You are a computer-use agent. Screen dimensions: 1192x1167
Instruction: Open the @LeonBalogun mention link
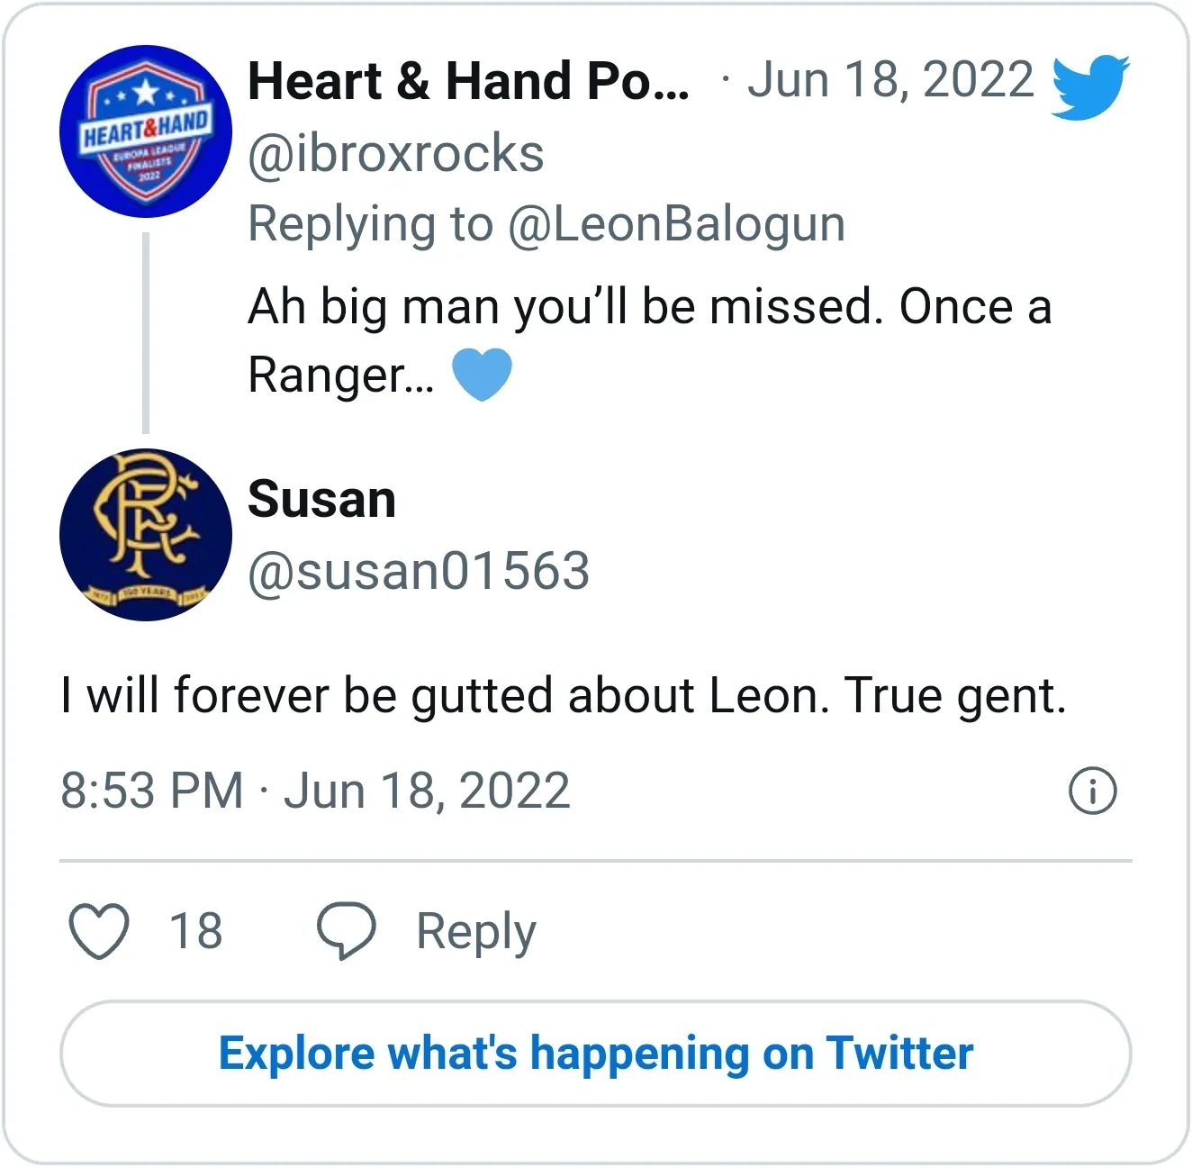[x=676, y=224]
